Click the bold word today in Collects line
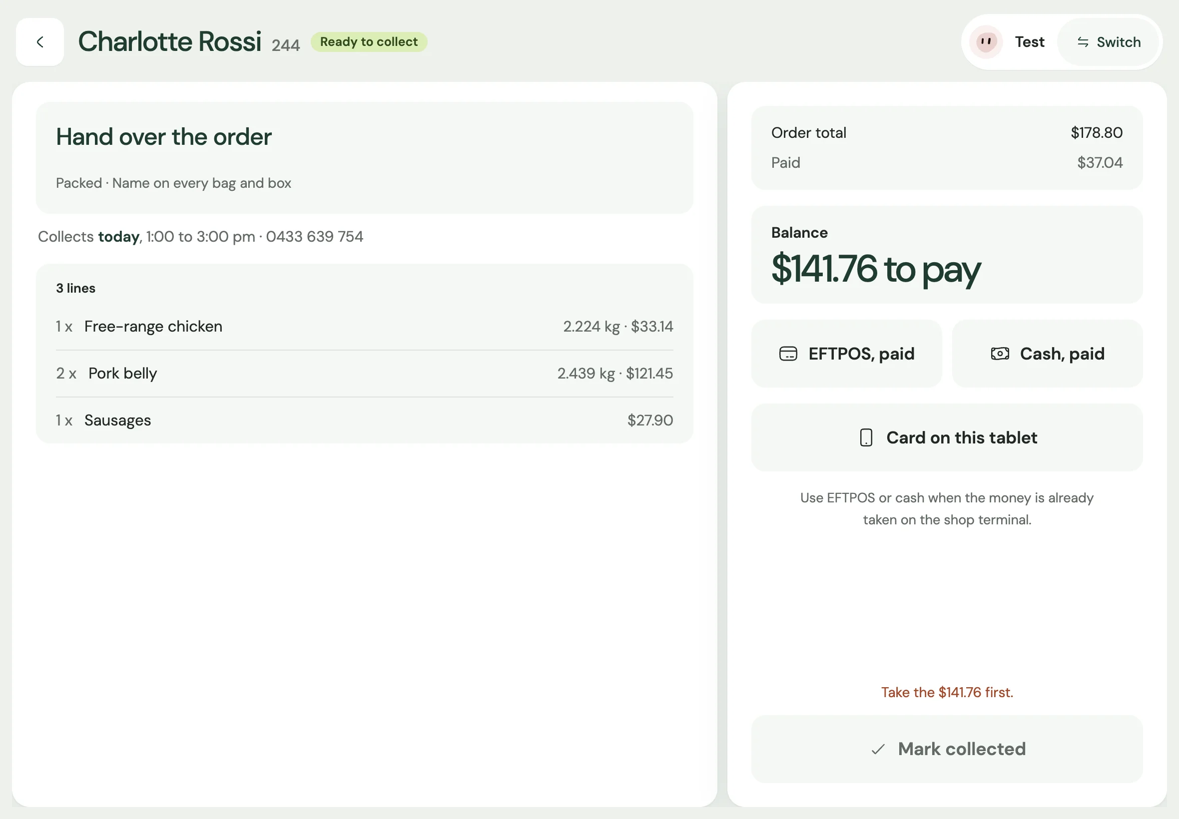 tap(118, 237)
